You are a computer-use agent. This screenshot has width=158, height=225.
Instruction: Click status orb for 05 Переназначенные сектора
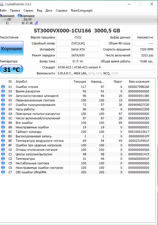(x=3, y=100)
